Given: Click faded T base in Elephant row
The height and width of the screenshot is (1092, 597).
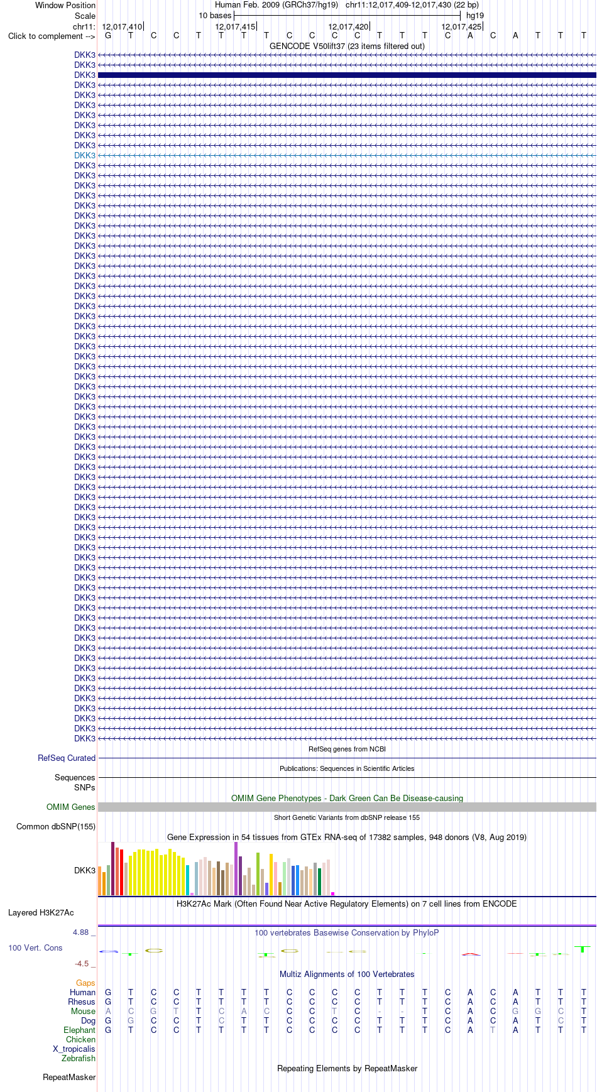Looking at the screenshot, I should [x=493, y=1030].
